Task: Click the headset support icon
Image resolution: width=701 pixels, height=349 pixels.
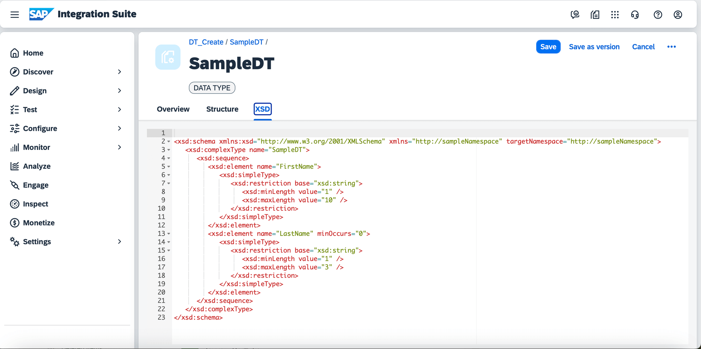Action: click(635, 15)
